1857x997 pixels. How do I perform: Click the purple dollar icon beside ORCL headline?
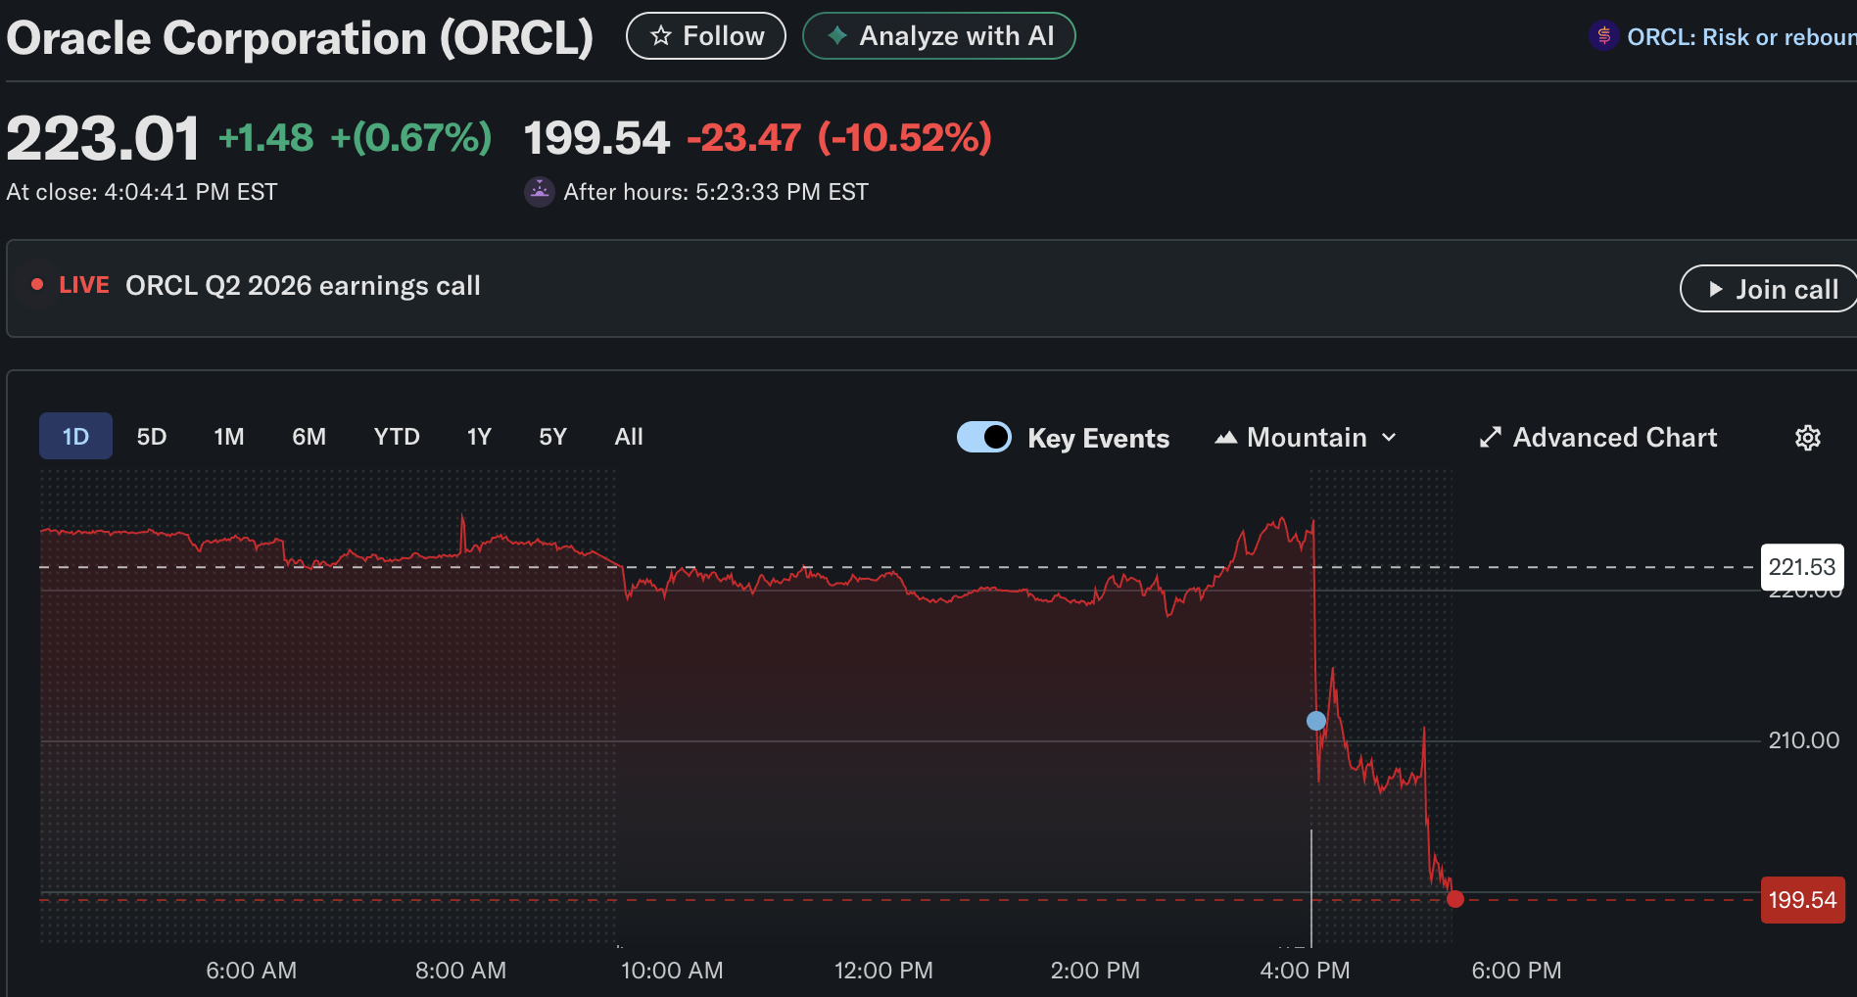tap(1603, 36)
